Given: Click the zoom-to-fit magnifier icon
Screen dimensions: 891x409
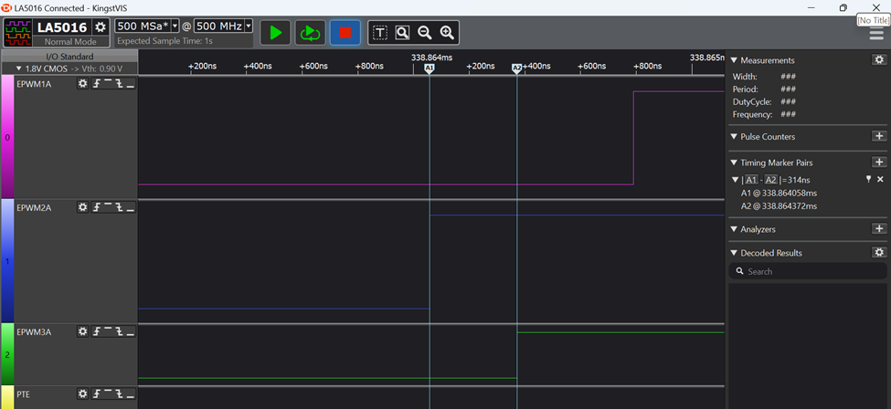Looking at the screenshot, I should 402,33.
